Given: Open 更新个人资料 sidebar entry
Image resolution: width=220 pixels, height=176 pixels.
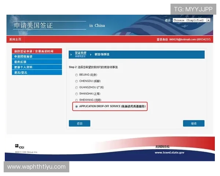Looking at the screenshot, I should pyautogui.click(x=37, y=67).
